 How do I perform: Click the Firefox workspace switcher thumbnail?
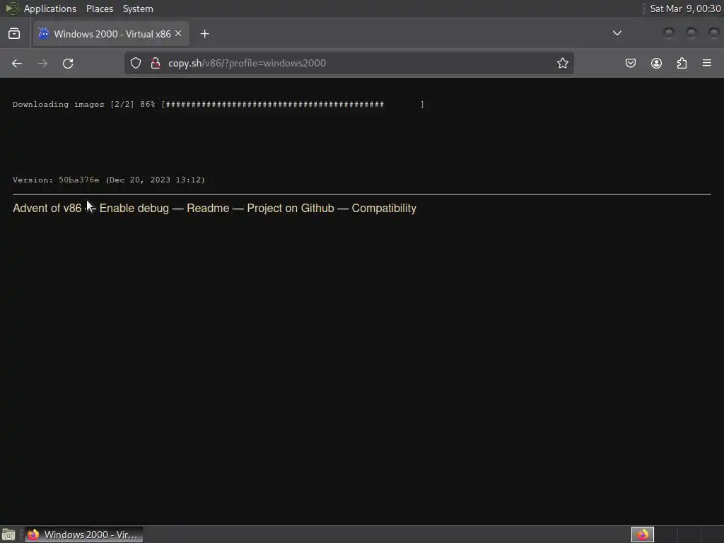click(x=642, y=535)
